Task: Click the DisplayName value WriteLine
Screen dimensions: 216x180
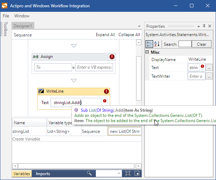Action: tap(197, 59)
